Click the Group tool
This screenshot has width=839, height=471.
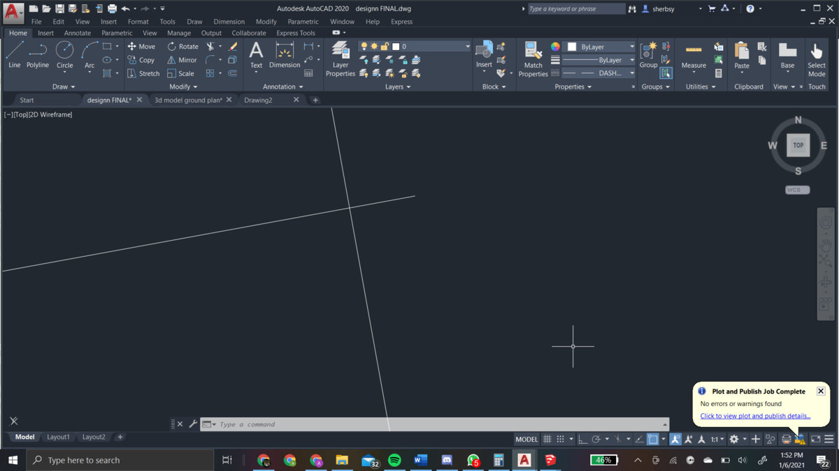pos(648,54)
